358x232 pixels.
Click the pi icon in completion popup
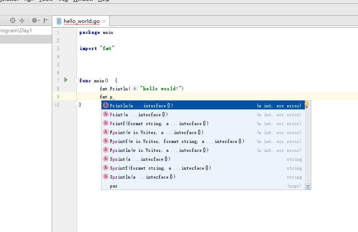[x=308, y=187]
